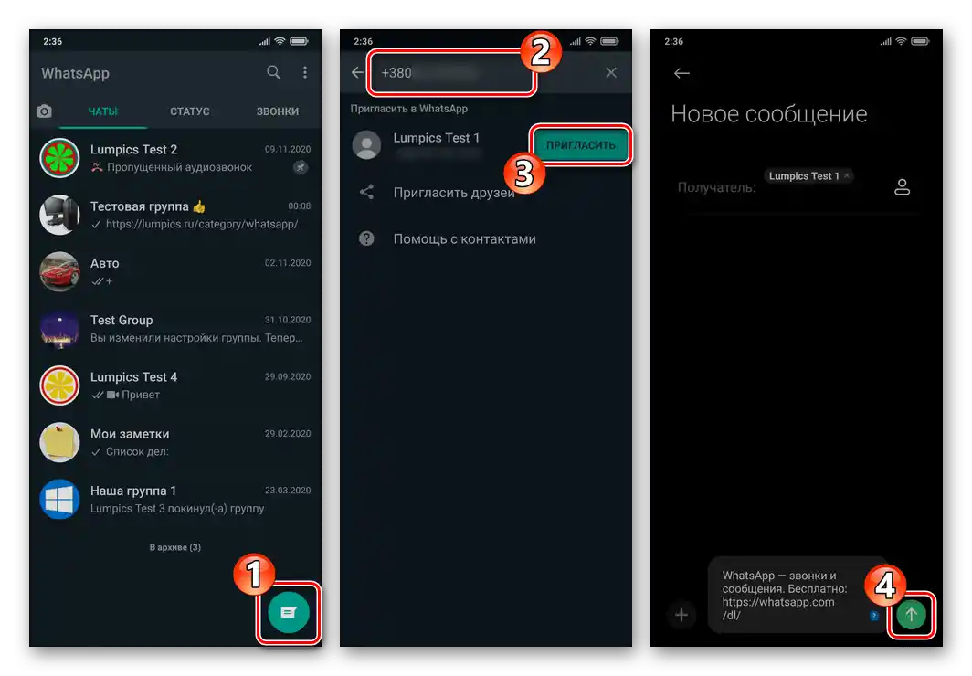Switch to the СТАТУС tab

point(190,111)
